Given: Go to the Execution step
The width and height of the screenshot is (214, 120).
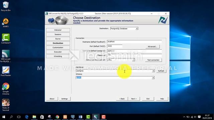Looking at the screenshot, I should pyautogui.click(x=58, y=52).
